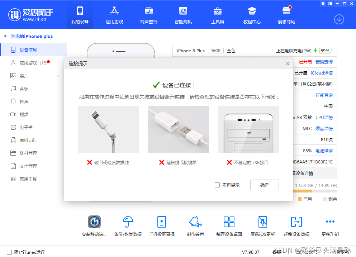Image resolution: width=356 pixels, height=257 pixels.
Task: Open the iCloud详情 link
Action: coord(322,73)
